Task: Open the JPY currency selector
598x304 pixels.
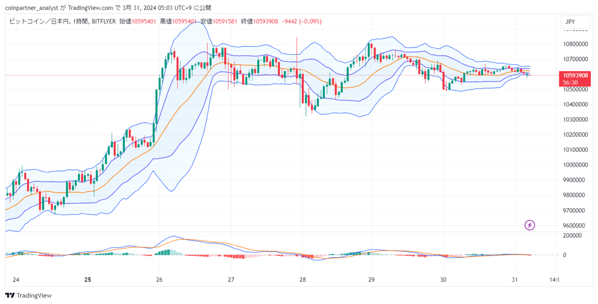Action: tap(570, 22)
